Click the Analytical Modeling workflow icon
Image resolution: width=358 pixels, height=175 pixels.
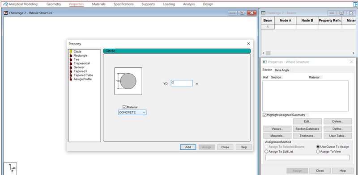[x=5, y=4]
